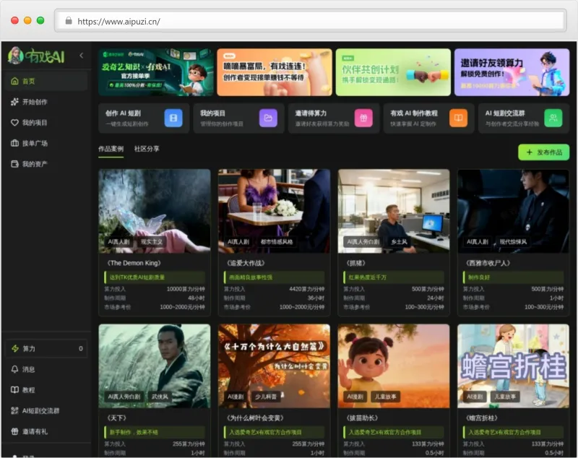Click the green 发布作品 button
578x458 pixels.
click(543, 152)
